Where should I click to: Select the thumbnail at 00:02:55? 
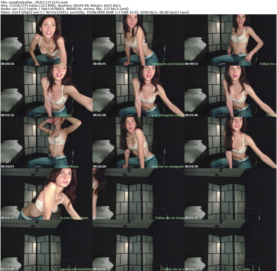(x=46, y=194)
